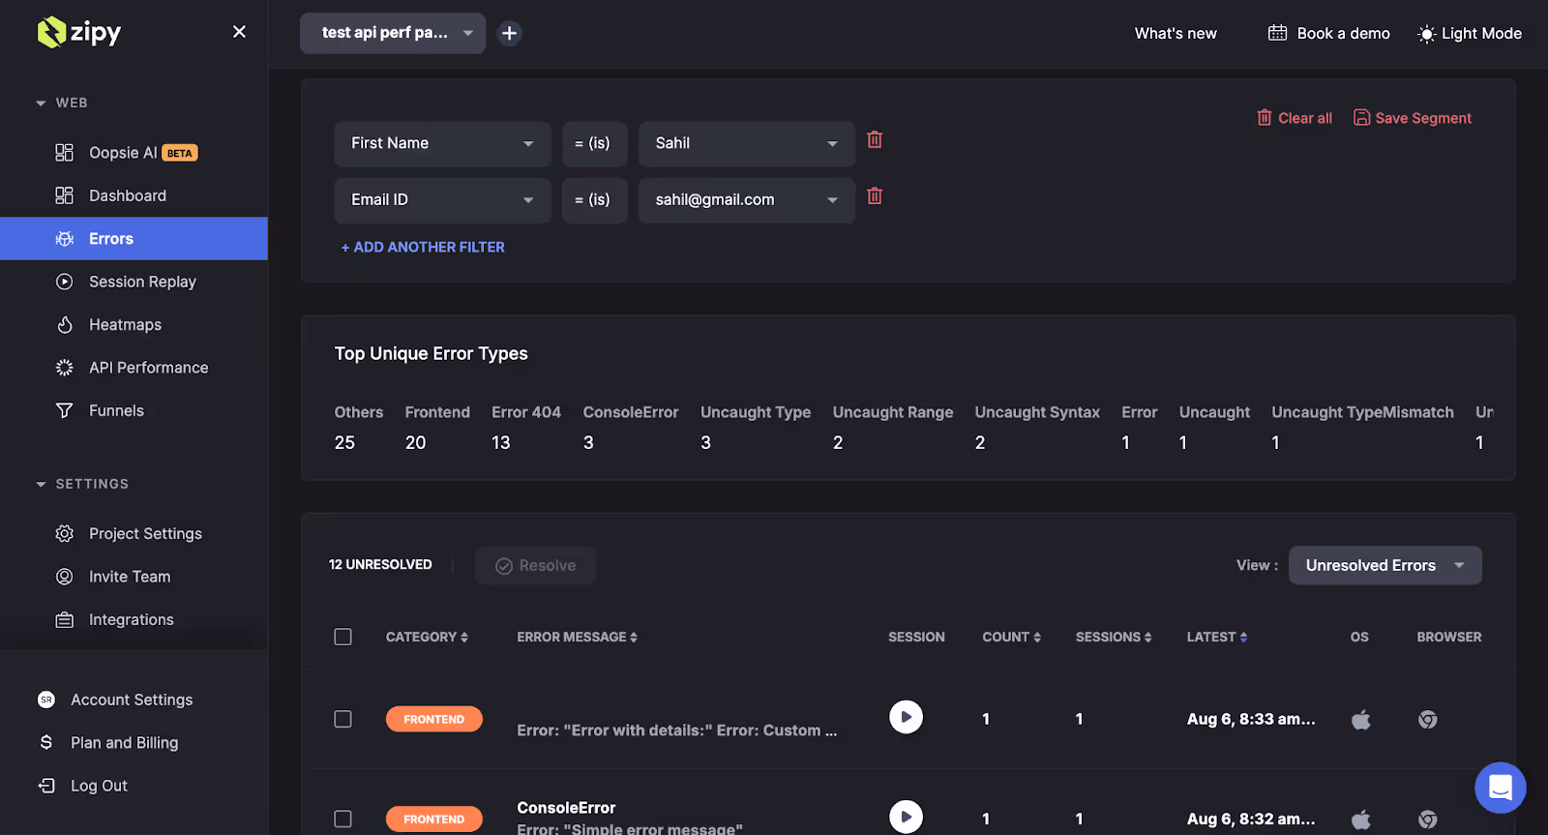Viewport: 1548px width, 835px height.
Task: Open Oopsie AI in the sidebar
Action: [x=134, y=153]
